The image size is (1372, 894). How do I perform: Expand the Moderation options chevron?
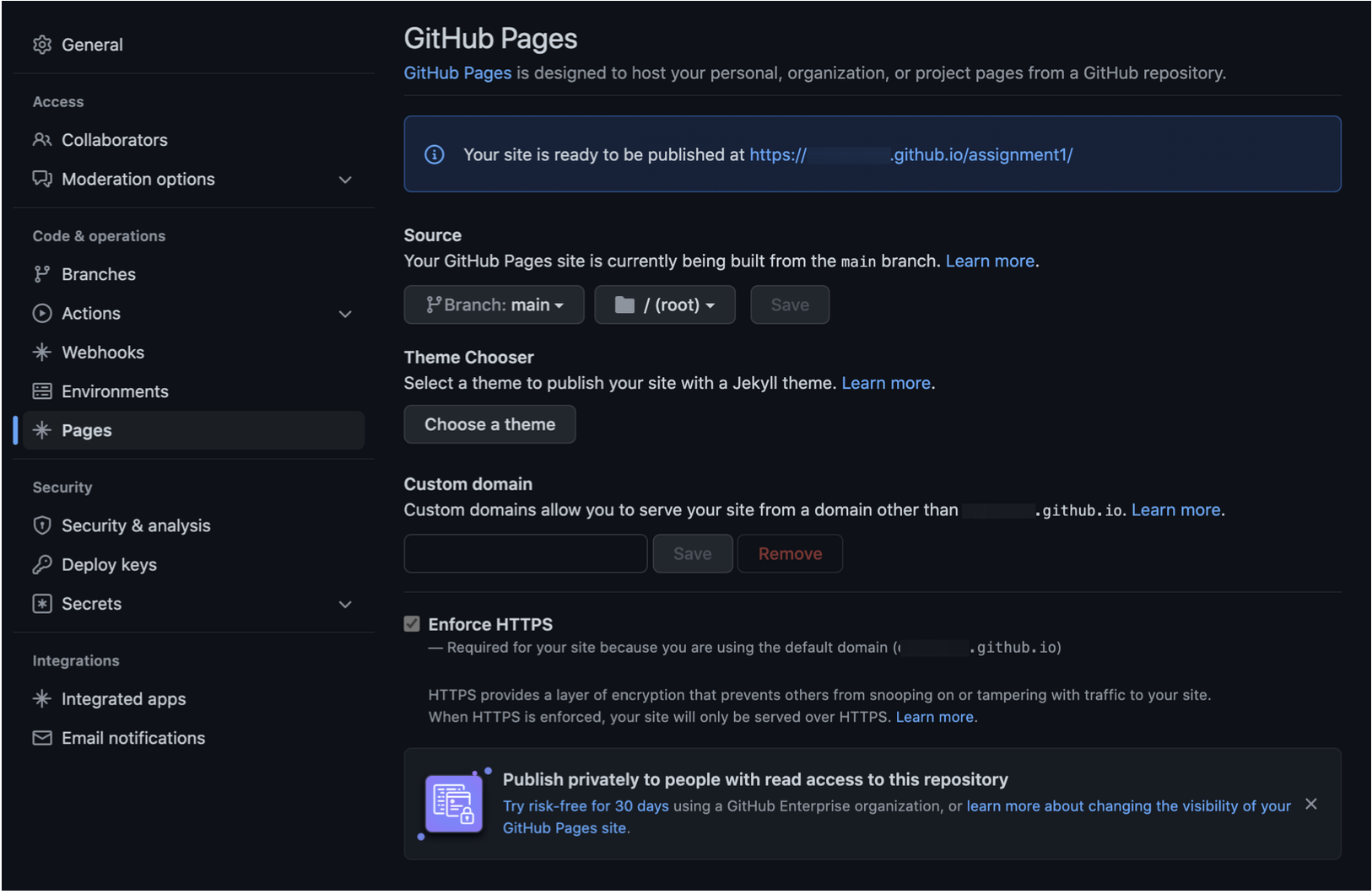pos(345,180)
